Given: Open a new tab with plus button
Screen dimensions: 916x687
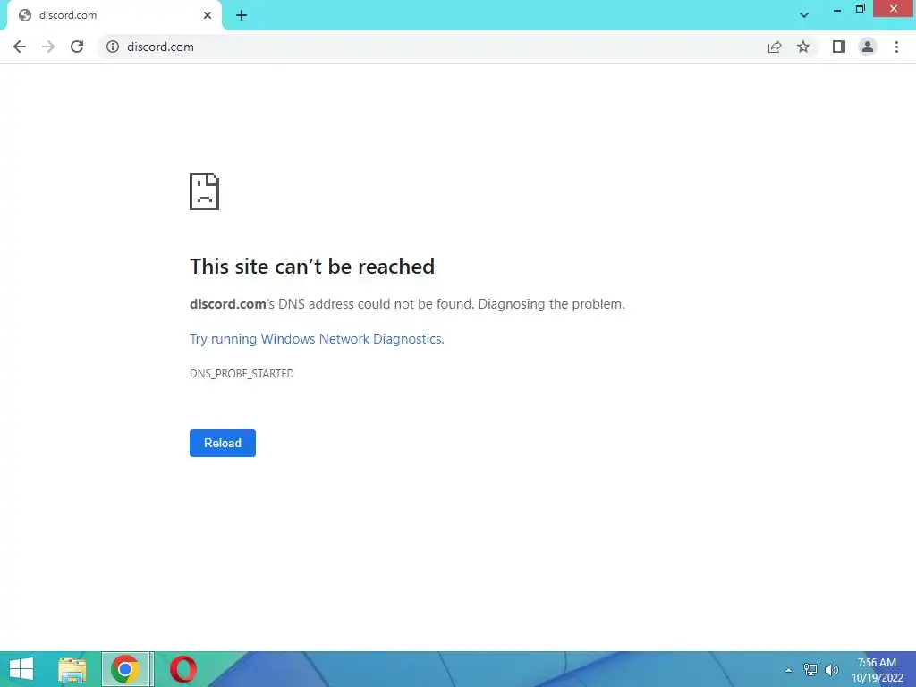Looking at the screenshot, I should [x=242, y=15].
